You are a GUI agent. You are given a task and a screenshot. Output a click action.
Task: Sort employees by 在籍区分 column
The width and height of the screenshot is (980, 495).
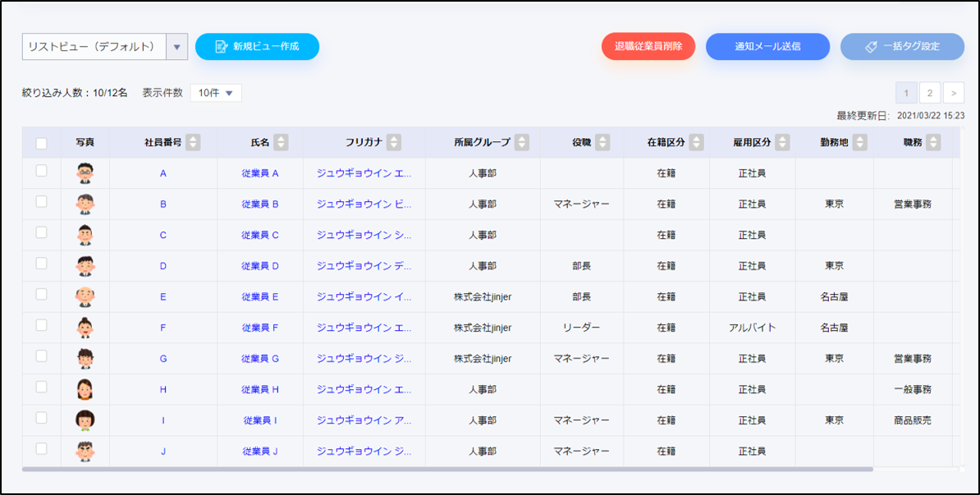[x=696, y=143]
